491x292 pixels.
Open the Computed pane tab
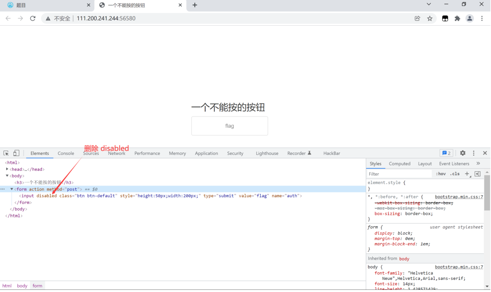(x=400, y=164)
